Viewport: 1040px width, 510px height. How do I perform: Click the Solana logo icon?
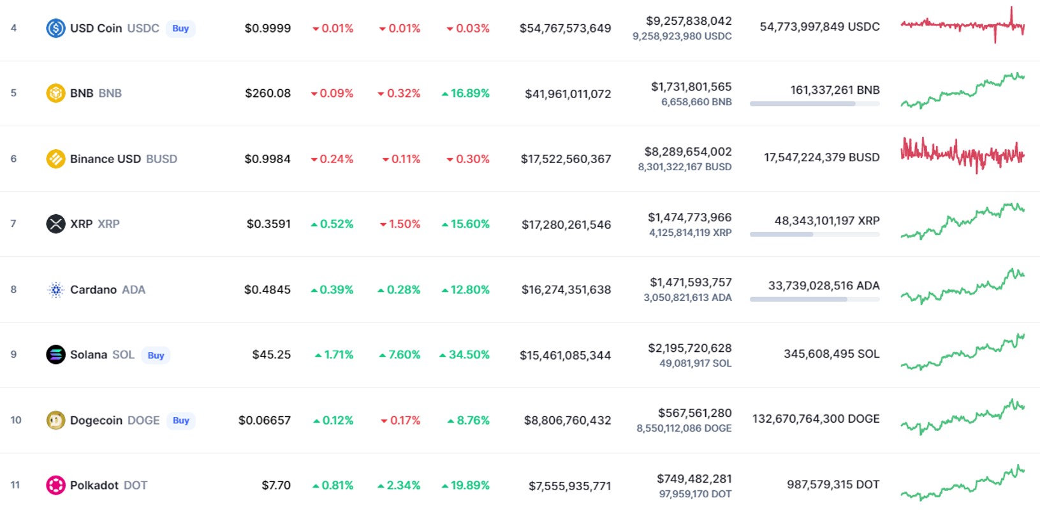tap(56, 354)
